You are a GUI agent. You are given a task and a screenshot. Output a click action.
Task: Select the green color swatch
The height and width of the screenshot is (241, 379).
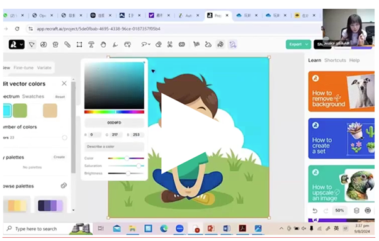tap(20, 111)
